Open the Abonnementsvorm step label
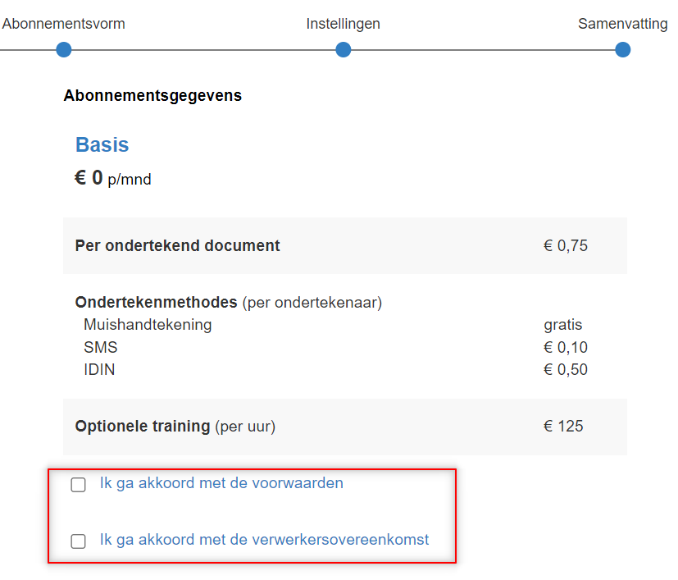The image size is (678, 580). (x=64, y=24)
